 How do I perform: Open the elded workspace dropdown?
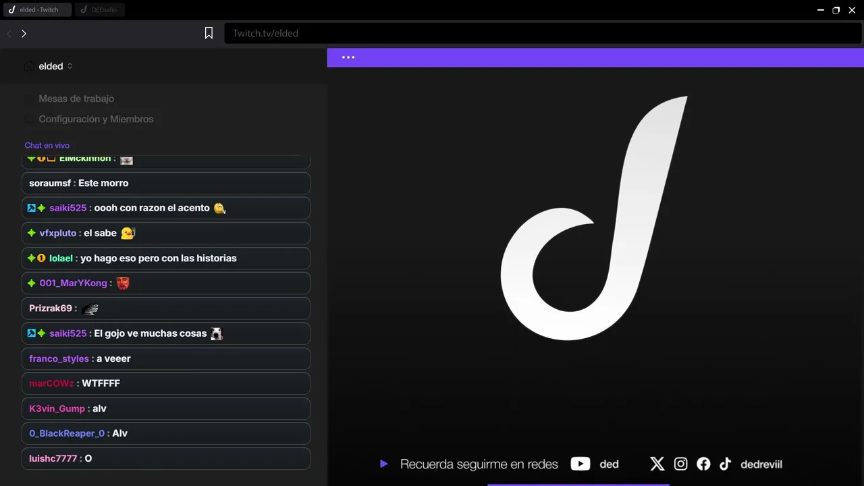(55, 66)
